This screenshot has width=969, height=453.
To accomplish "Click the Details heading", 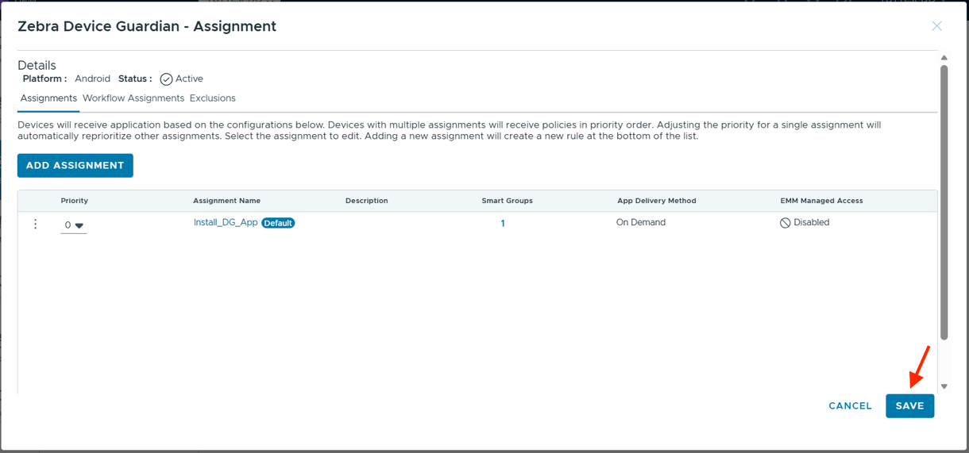I will pyautogui.click(x=37, y=65).
